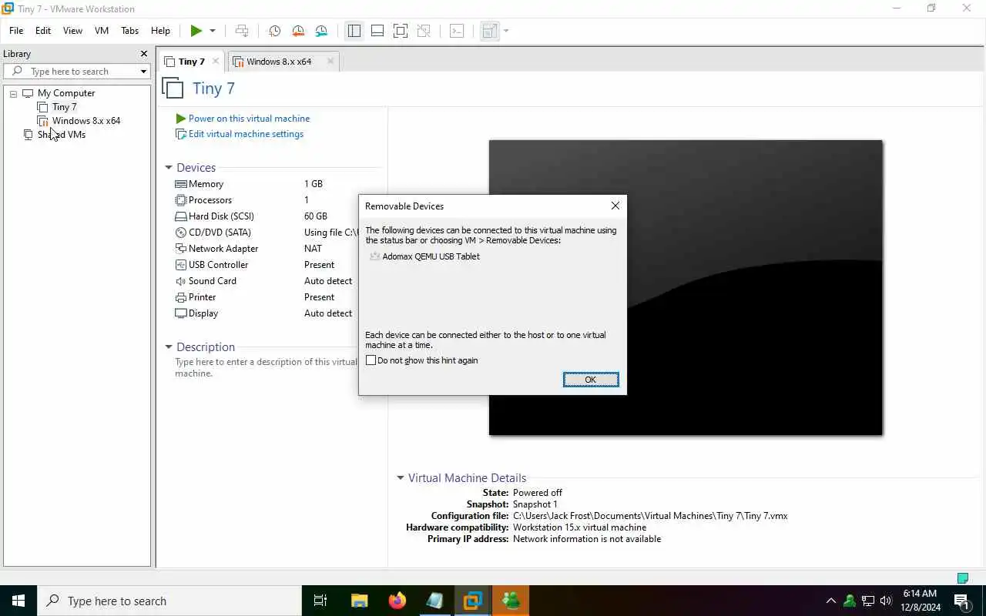Select Shared VMs in the Library tree
The width and height of the screenshot is (986, 616).
pyautogui.click(x=61, y=135)
